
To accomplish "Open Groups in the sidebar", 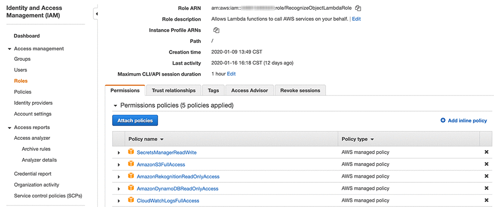I will click(x=22, y=59).
